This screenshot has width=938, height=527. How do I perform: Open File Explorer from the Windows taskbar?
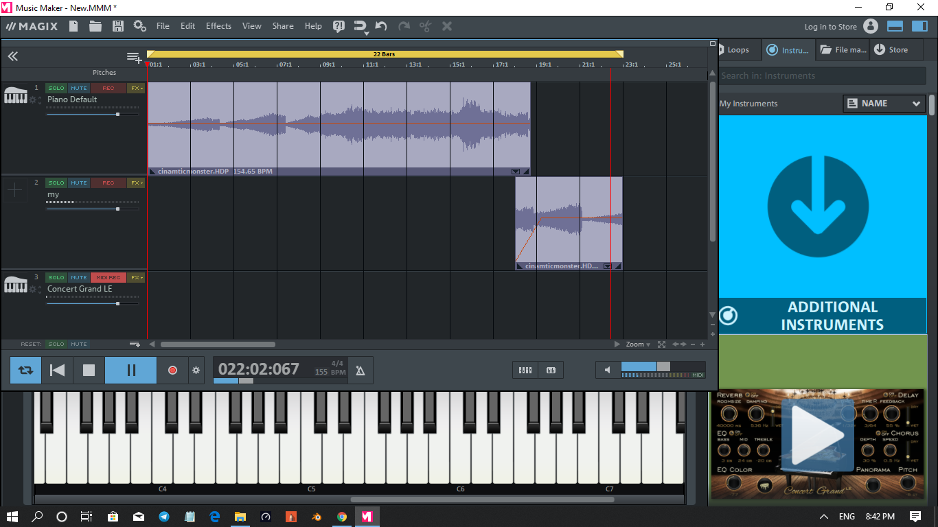click(x=240, y=517)
